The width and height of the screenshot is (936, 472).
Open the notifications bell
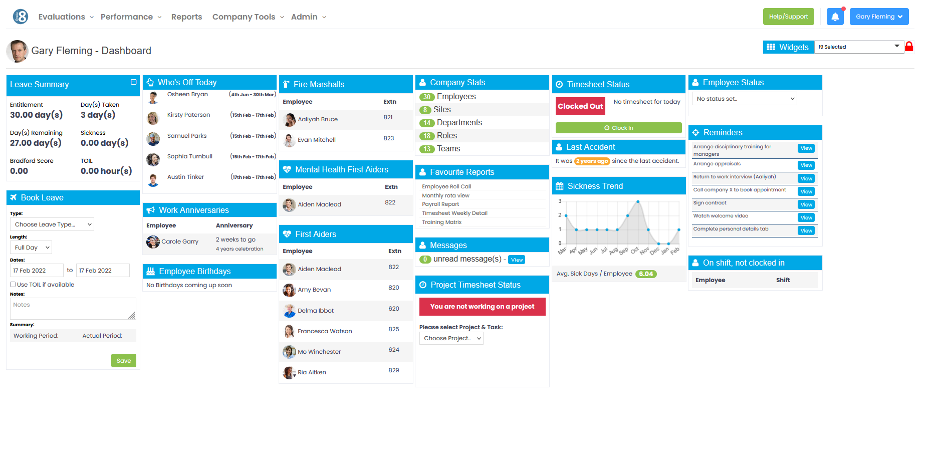835,16
